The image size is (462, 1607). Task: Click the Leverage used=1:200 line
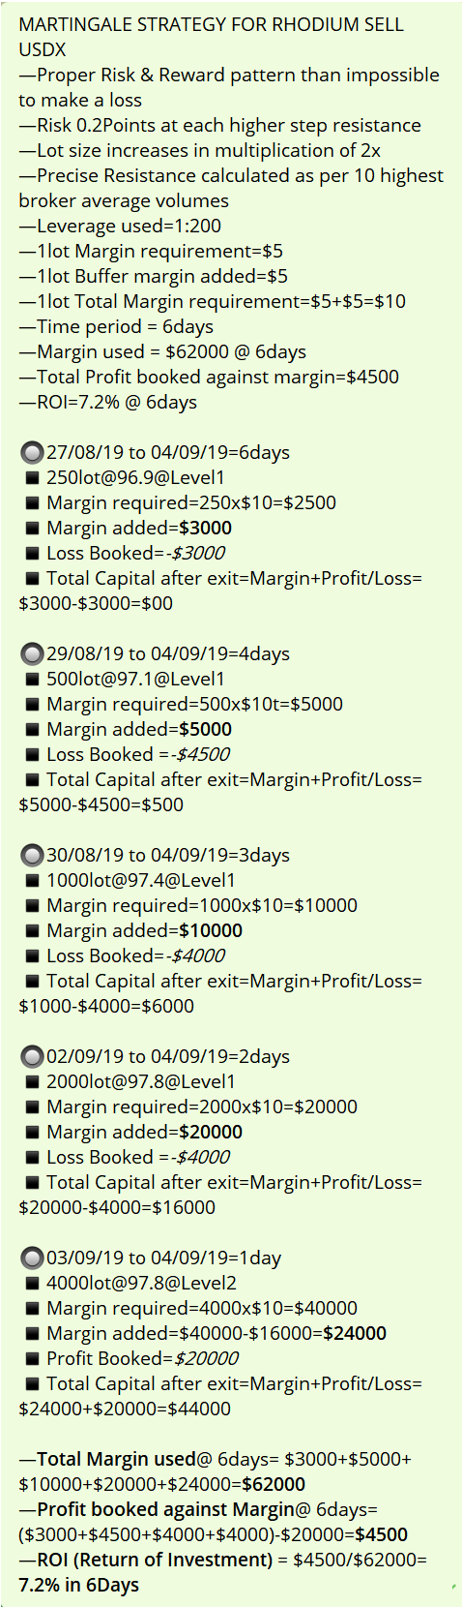[120, 226]
